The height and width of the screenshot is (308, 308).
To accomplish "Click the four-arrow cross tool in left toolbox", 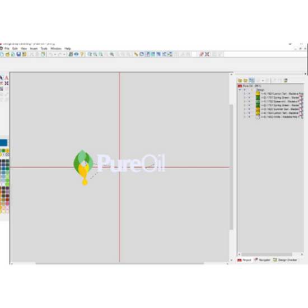I will point(7,83).
